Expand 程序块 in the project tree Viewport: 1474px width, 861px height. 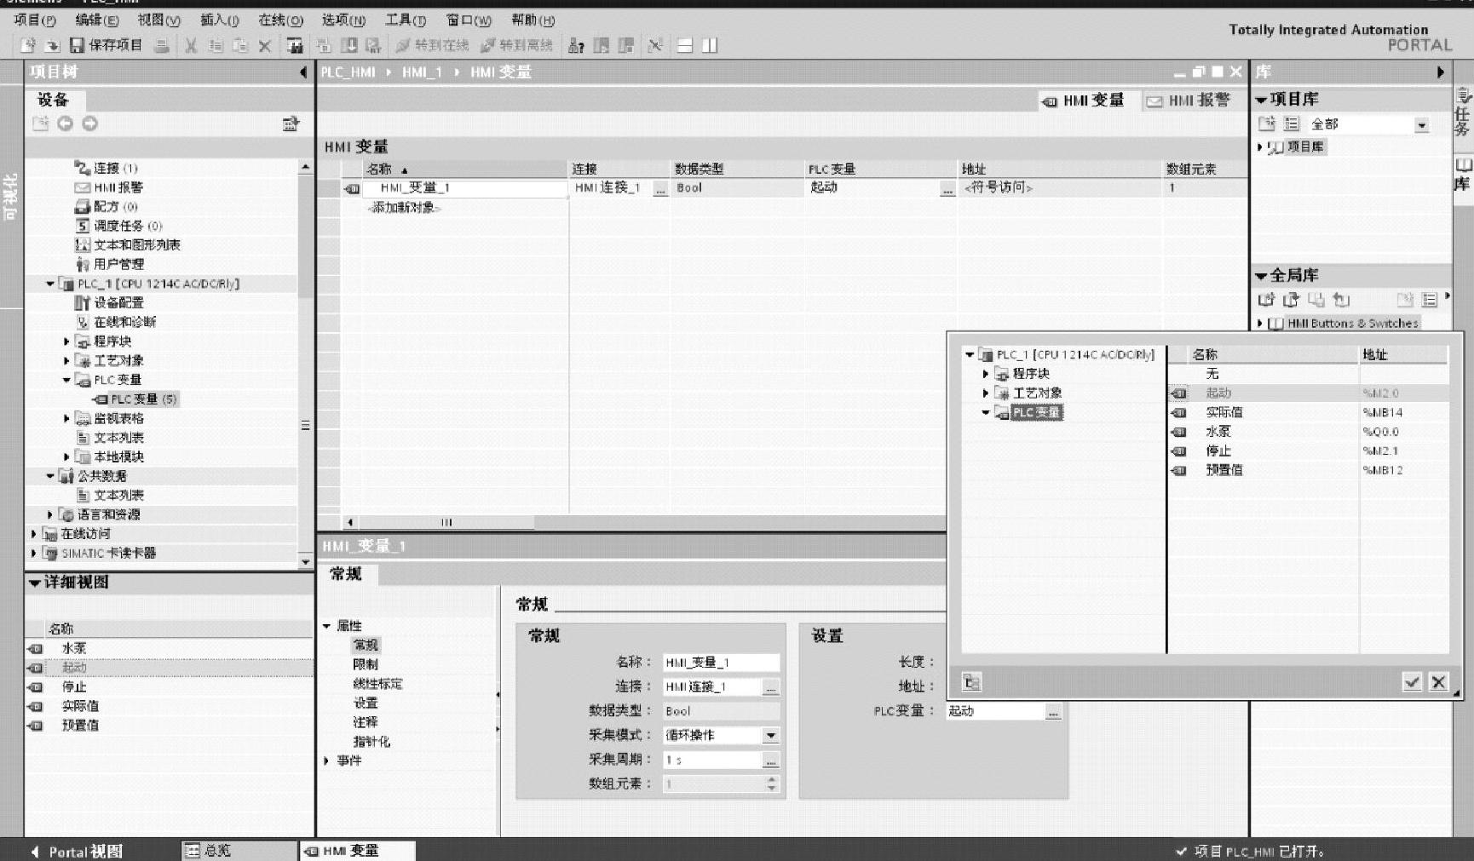click(x=66, y=342)
